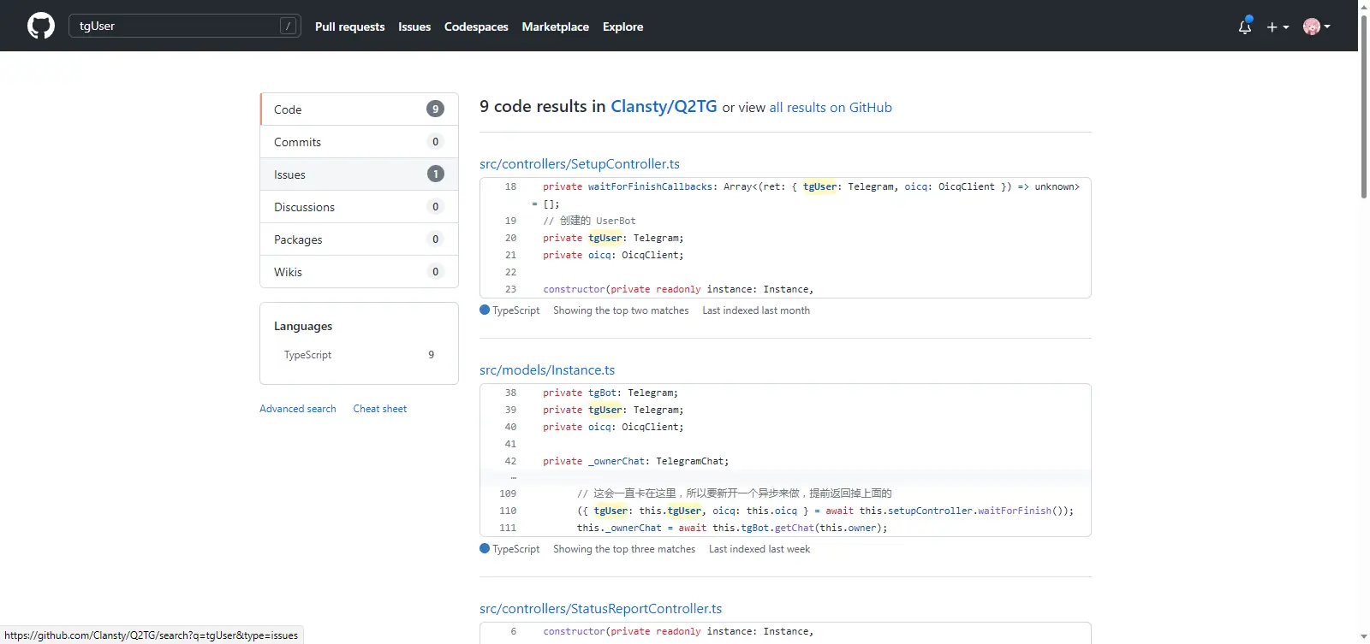This screenshot has height=644, width=1370.
Task: Click the slash shortcut icon in search
Action: (289, 27)
